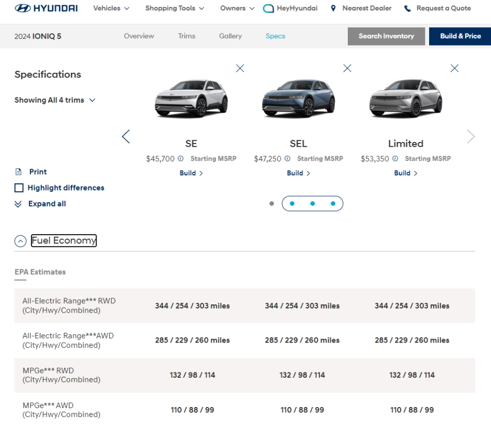The height and width of the screenshot is (428, 491).
Task: Select the first gray carousel dot
Action: 272,204
